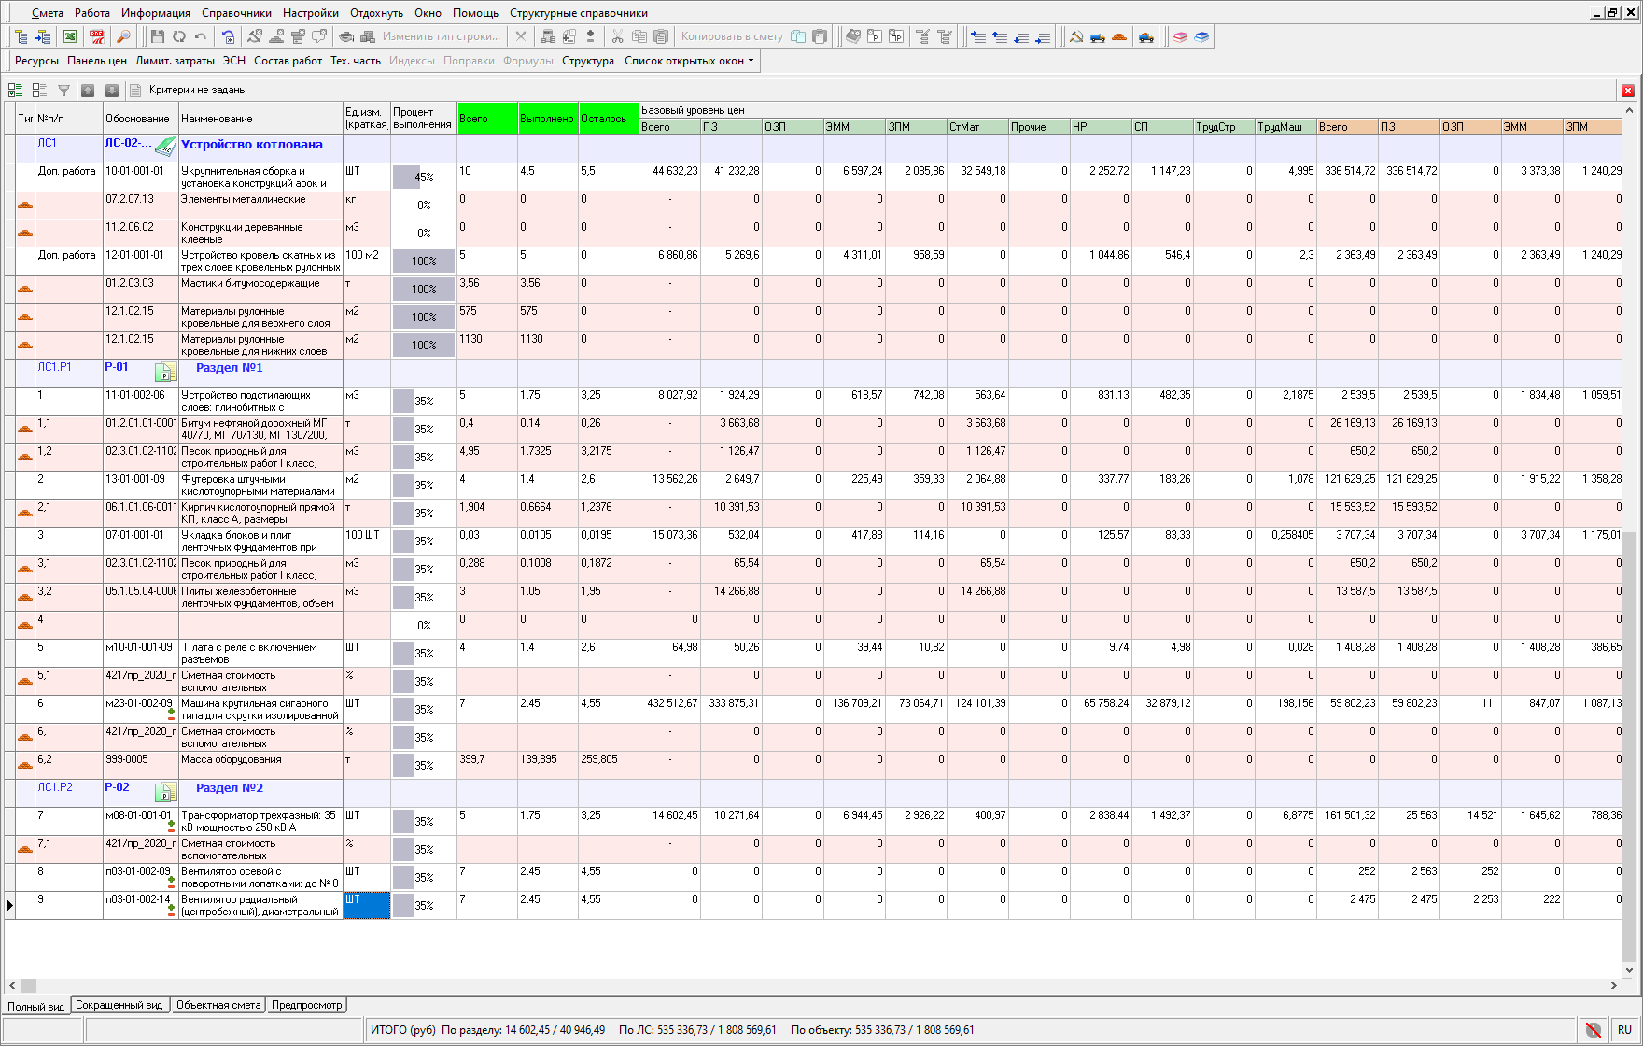The height and width of the screenshot is (1046, 1643).
Task: Click Раздел №1 section title
Action: coord(230,368)
